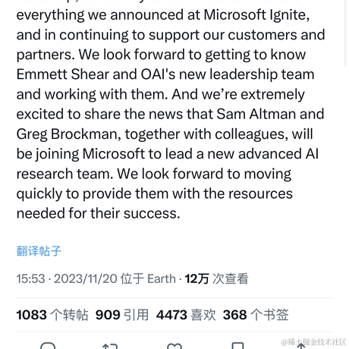The image size is (349, 349).
Task: Click the scrollbar at right edge
Action: click(x=345, y=33)
